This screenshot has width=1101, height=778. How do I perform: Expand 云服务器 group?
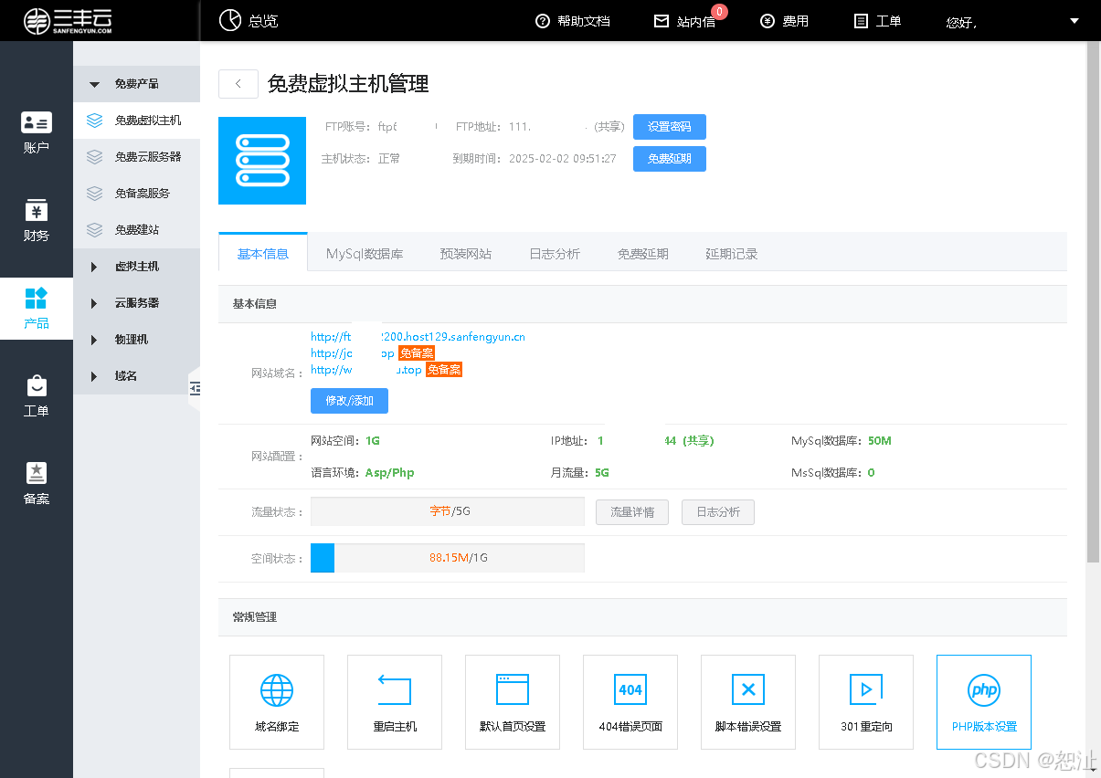tap(136, 303)
